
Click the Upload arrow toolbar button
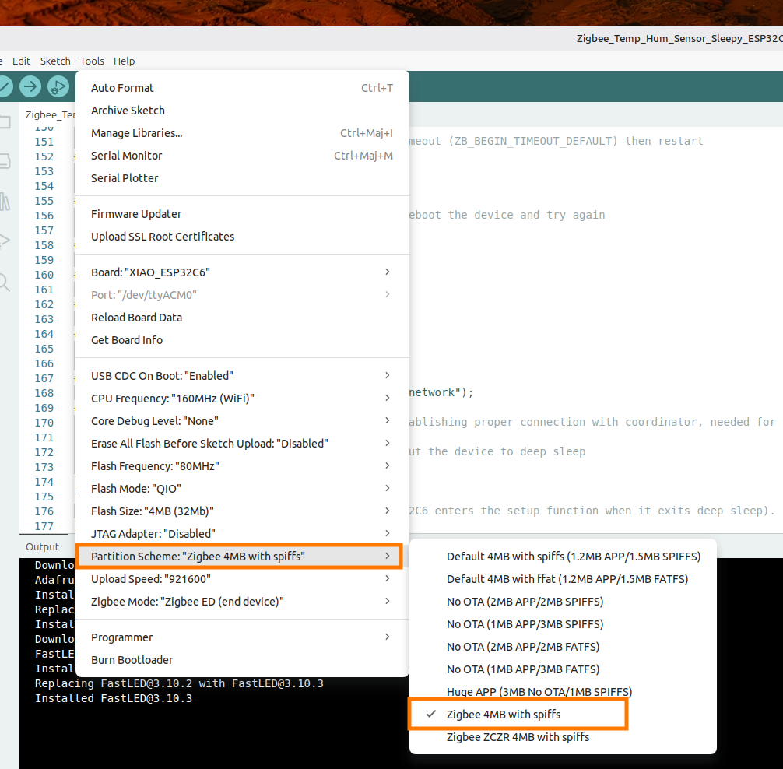coord(30,86)
